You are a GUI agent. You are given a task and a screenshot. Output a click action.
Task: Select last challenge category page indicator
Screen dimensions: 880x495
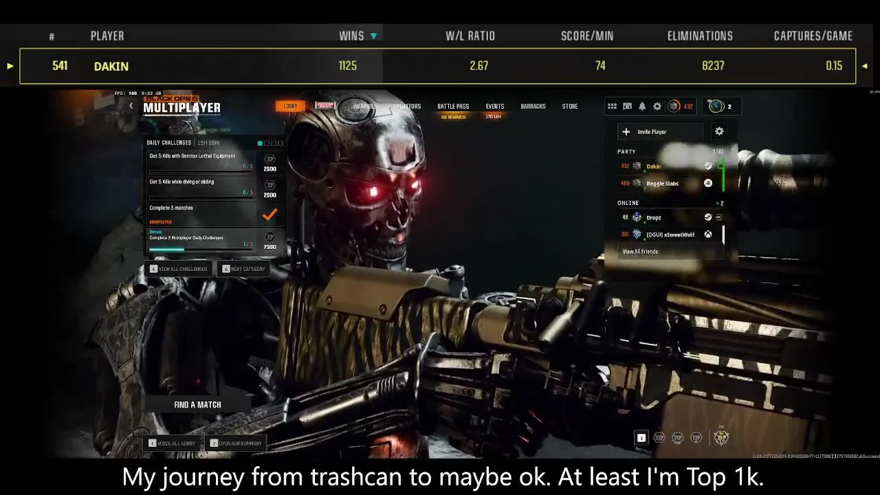(280, 143)
